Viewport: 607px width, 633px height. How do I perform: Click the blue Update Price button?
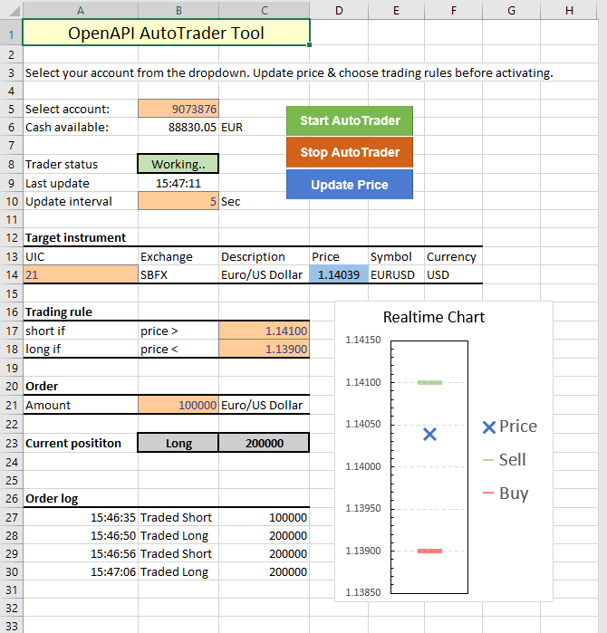(x=349, y=185)
